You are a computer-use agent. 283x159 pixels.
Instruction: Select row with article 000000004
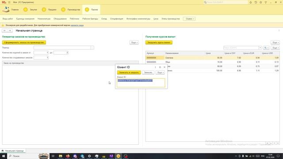point(212,58)
